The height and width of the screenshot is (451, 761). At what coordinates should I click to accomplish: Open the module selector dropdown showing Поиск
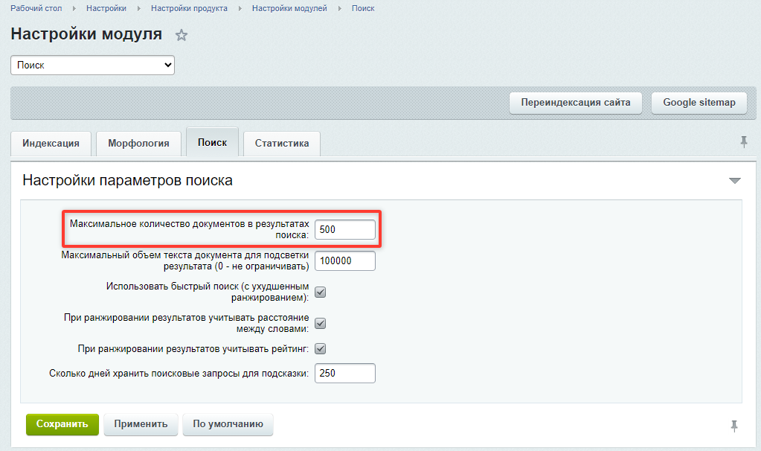click(x=92, y=65)
